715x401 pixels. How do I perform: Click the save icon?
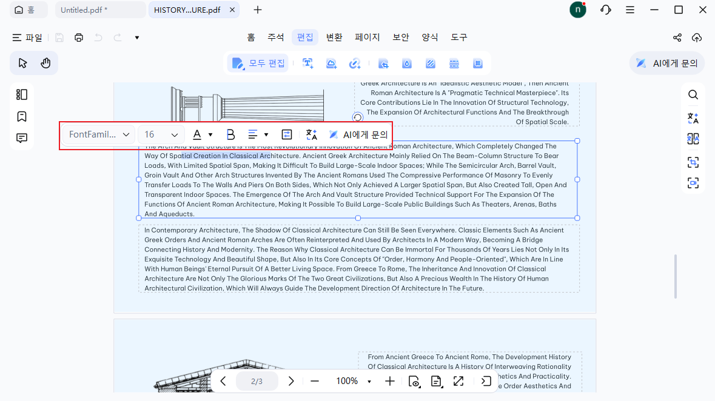pos(59,38)
